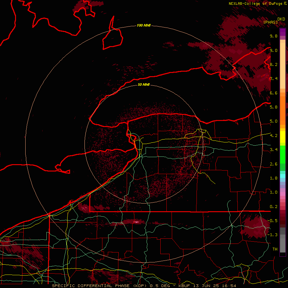Select the 6.6 value on the color scale

tap(274, 93)
